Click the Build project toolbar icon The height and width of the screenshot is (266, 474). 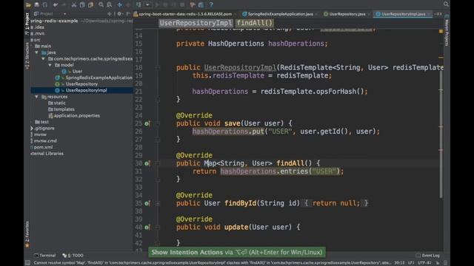tap(138, 4)
